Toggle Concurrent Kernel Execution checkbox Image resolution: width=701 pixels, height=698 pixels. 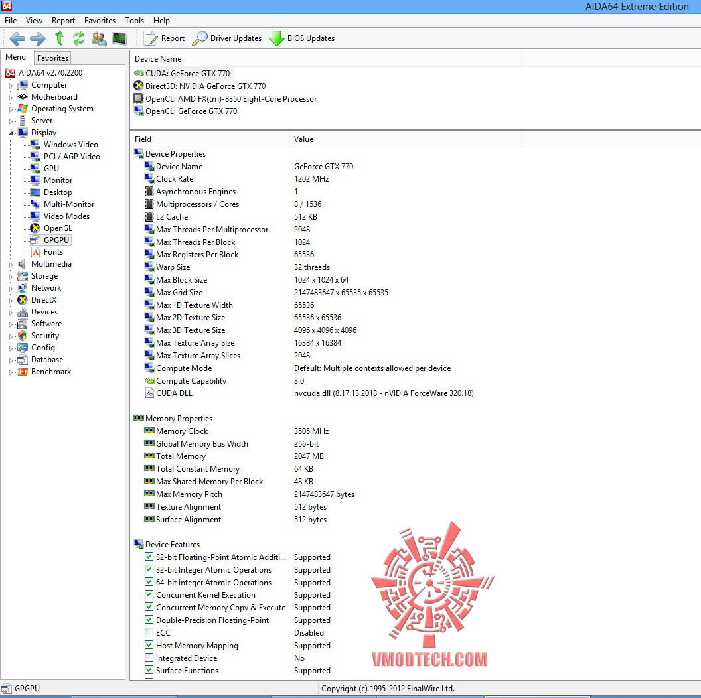149,594
